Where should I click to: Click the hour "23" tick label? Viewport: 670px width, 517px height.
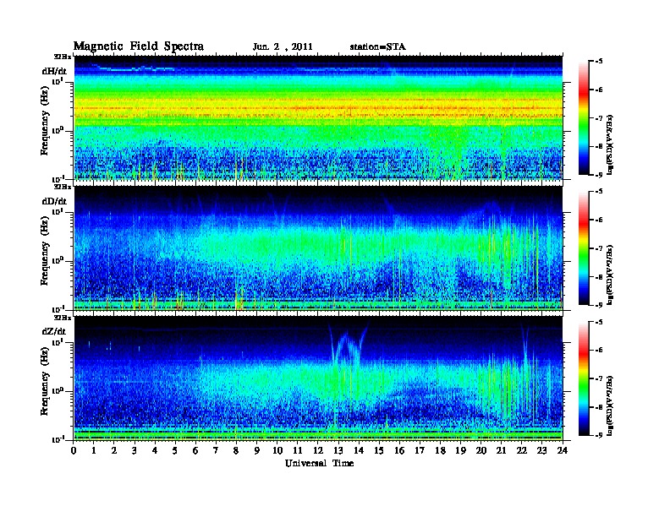point(541,451)
